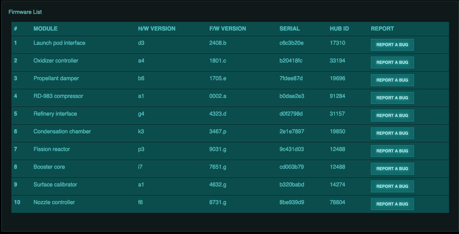
Task: Click serial number c6c3b20e
Action: [x=291, y=43]
